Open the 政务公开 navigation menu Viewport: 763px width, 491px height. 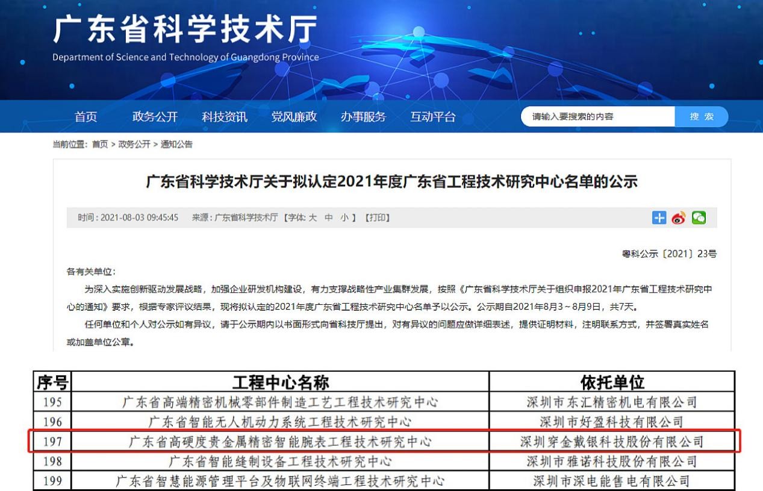pyautogui.click(x=155, y=117)
